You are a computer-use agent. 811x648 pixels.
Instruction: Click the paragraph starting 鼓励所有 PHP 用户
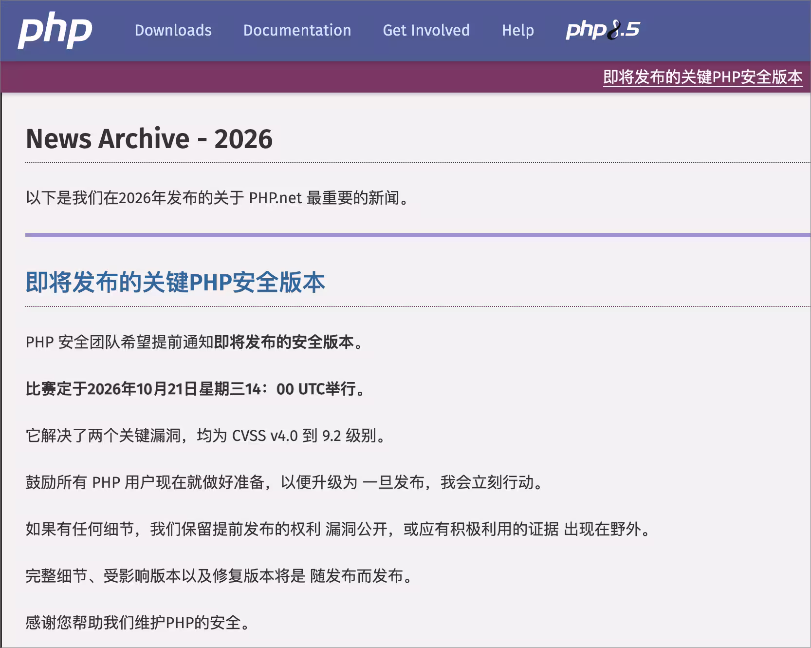point(285,482)
